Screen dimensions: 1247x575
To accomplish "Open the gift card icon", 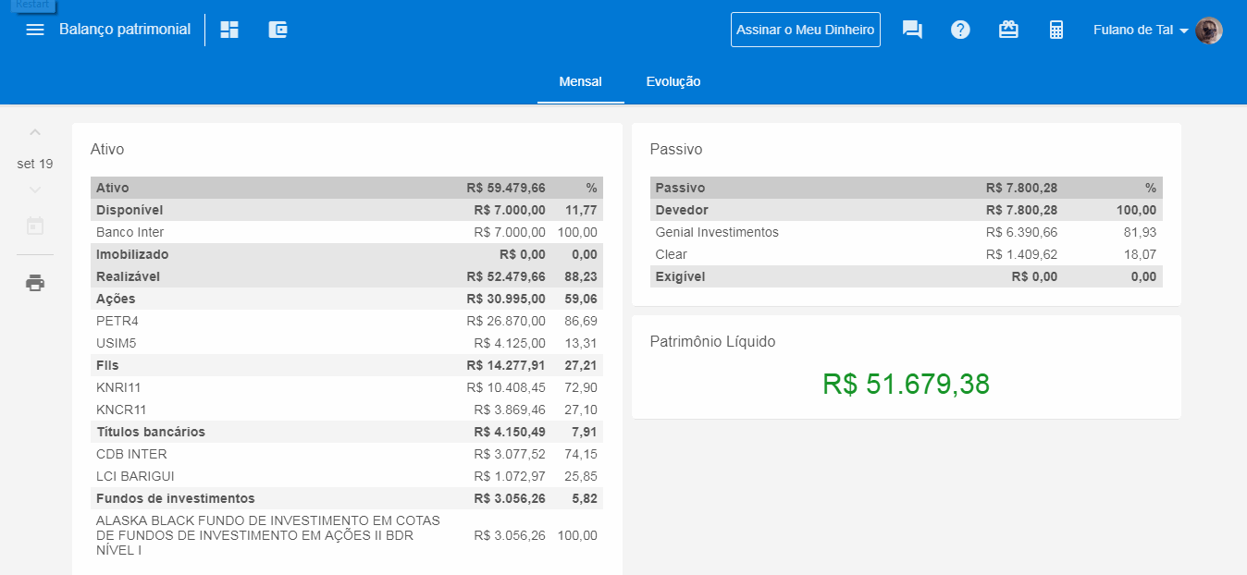I will coord(1008,30).
